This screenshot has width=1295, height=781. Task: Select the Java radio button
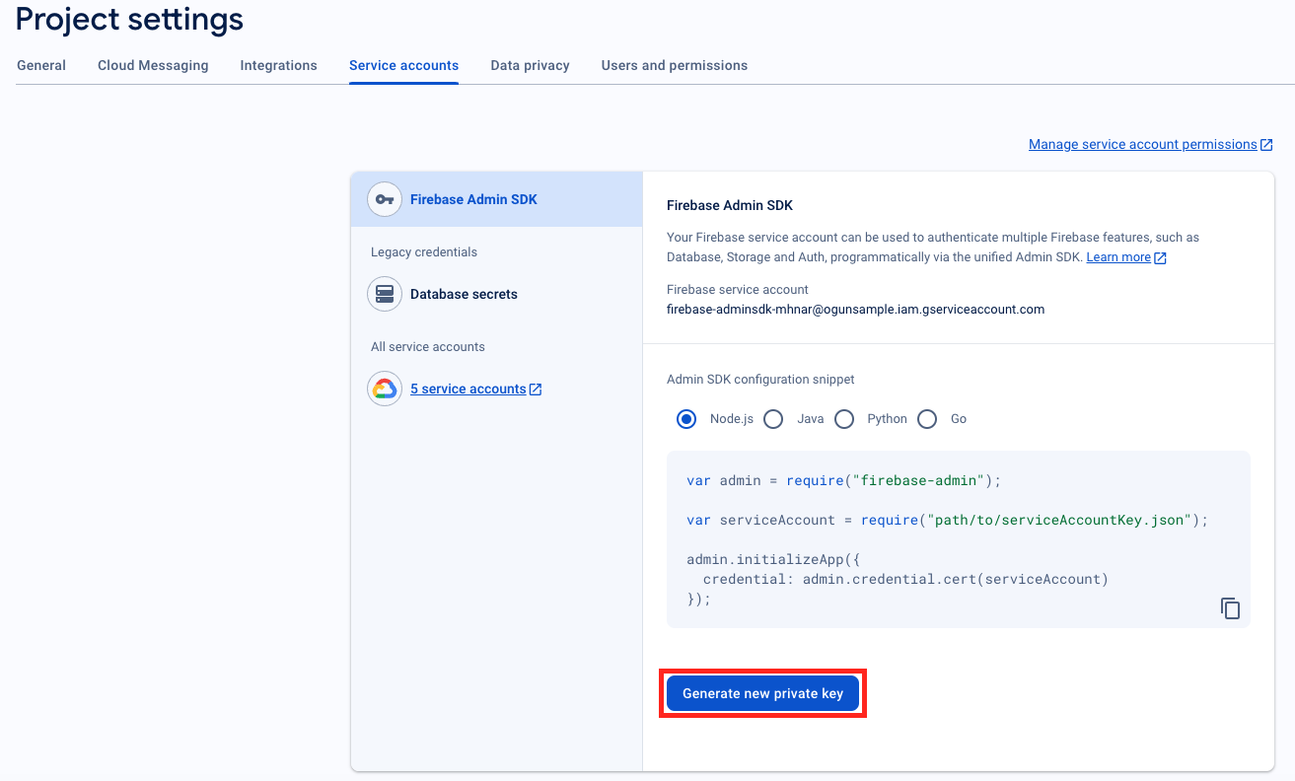tap(773, 419)
